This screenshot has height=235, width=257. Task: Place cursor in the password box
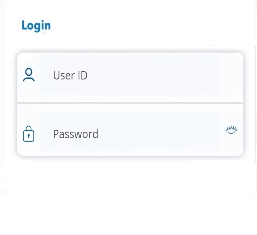(131, 134)
